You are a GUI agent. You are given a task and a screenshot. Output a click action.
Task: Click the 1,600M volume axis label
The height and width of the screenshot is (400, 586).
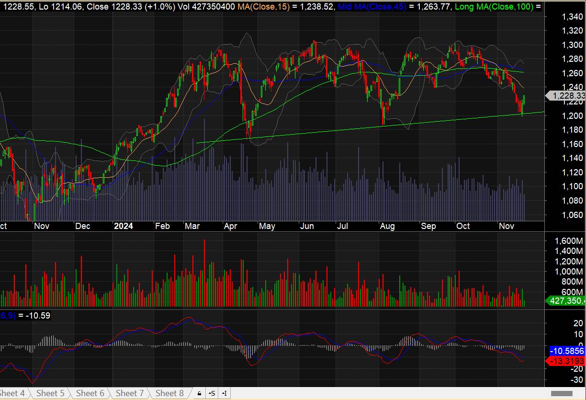coord(569,240)
